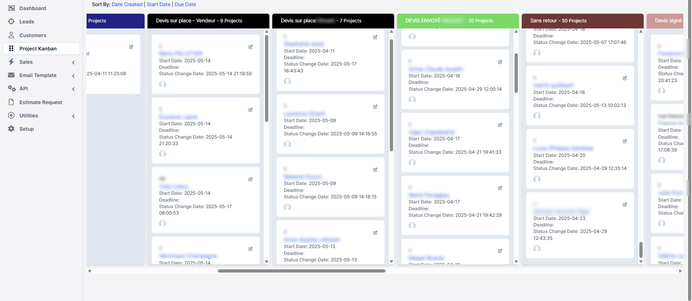Click the horizontal kanban board scrollbar thumb
This screenshot has height=301, width=692.
click(x=301, y=271)
